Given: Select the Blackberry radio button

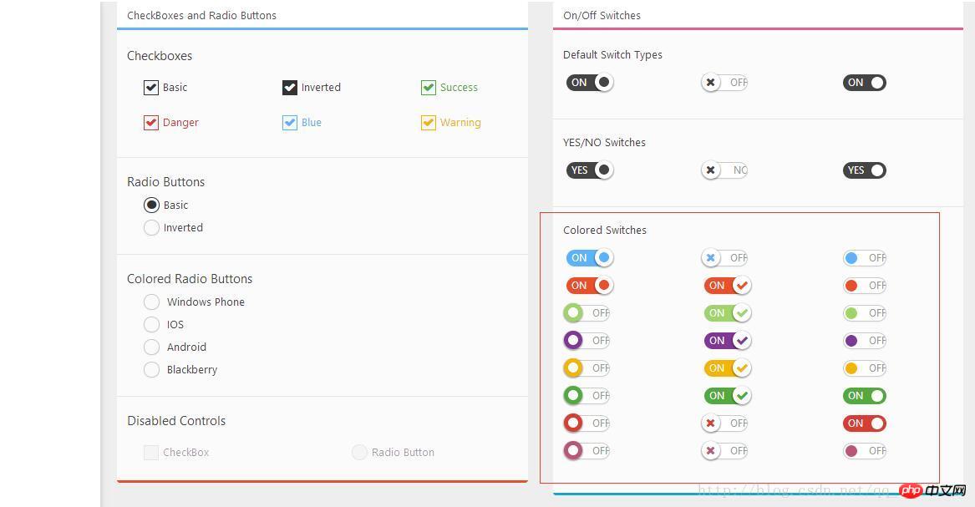Looking at the screenshot, I should pos(151,370).
